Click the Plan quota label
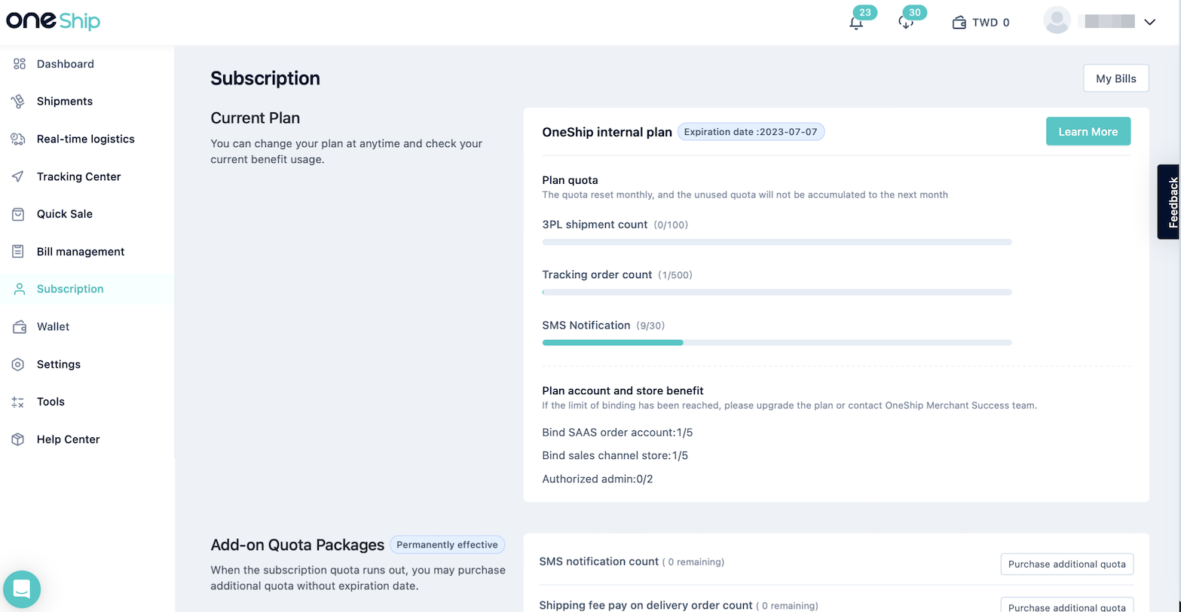1181x612 pixels. pyautogui.click(x=571, y=180)
